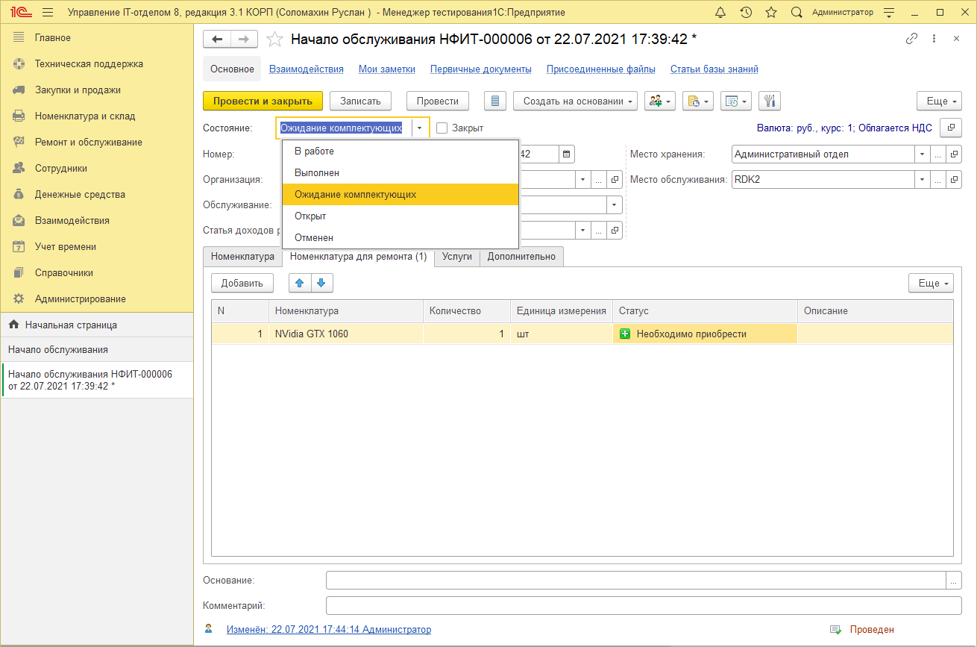This screenshot has height=647, width=977.
Task: Open the Статьи базы знаний link
Action: pos(714,69)
